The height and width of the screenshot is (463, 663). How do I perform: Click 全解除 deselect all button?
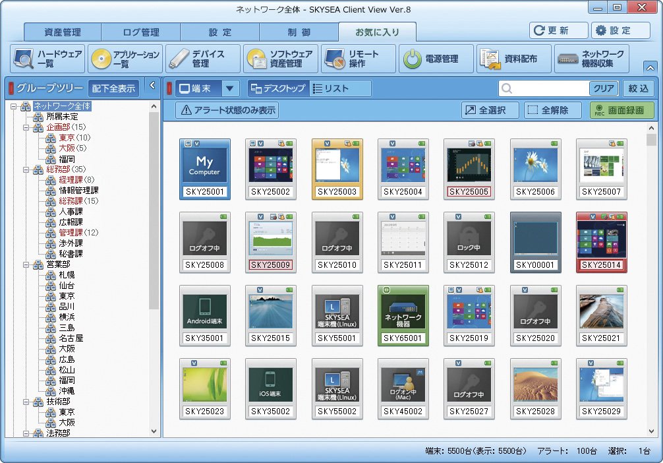(x=552, y=110)
